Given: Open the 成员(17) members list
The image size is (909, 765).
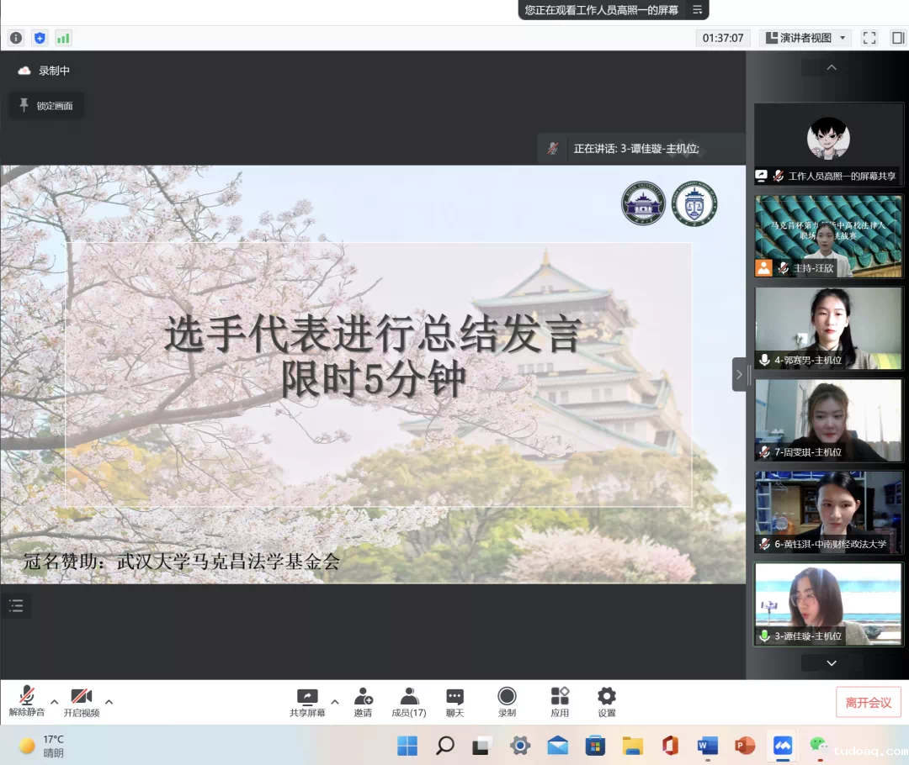Looking at the screenshot, I should coord(409,701).
